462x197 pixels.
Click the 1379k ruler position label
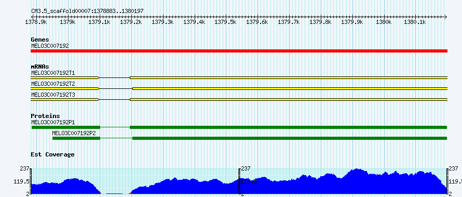pos(69,22)
